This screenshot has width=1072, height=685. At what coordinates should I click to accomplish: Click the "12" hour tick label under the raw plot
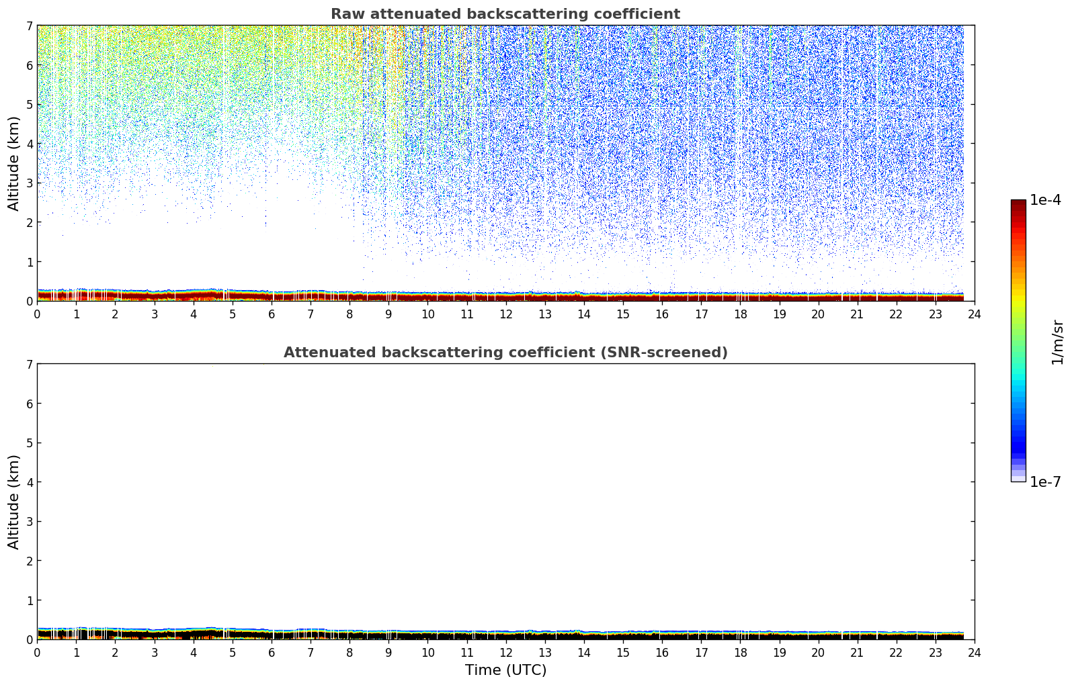pos(505,314)
